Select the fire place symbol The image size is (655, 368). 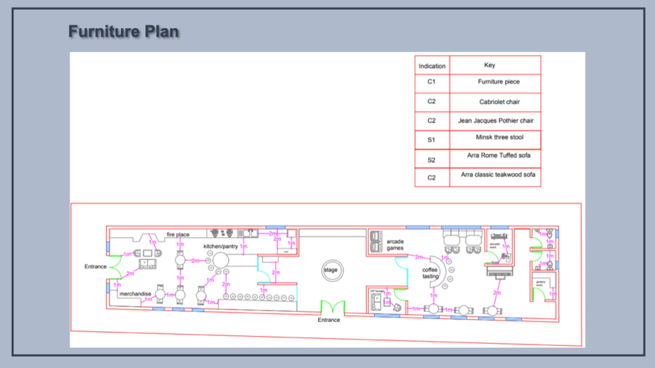[x=149, y=238]
